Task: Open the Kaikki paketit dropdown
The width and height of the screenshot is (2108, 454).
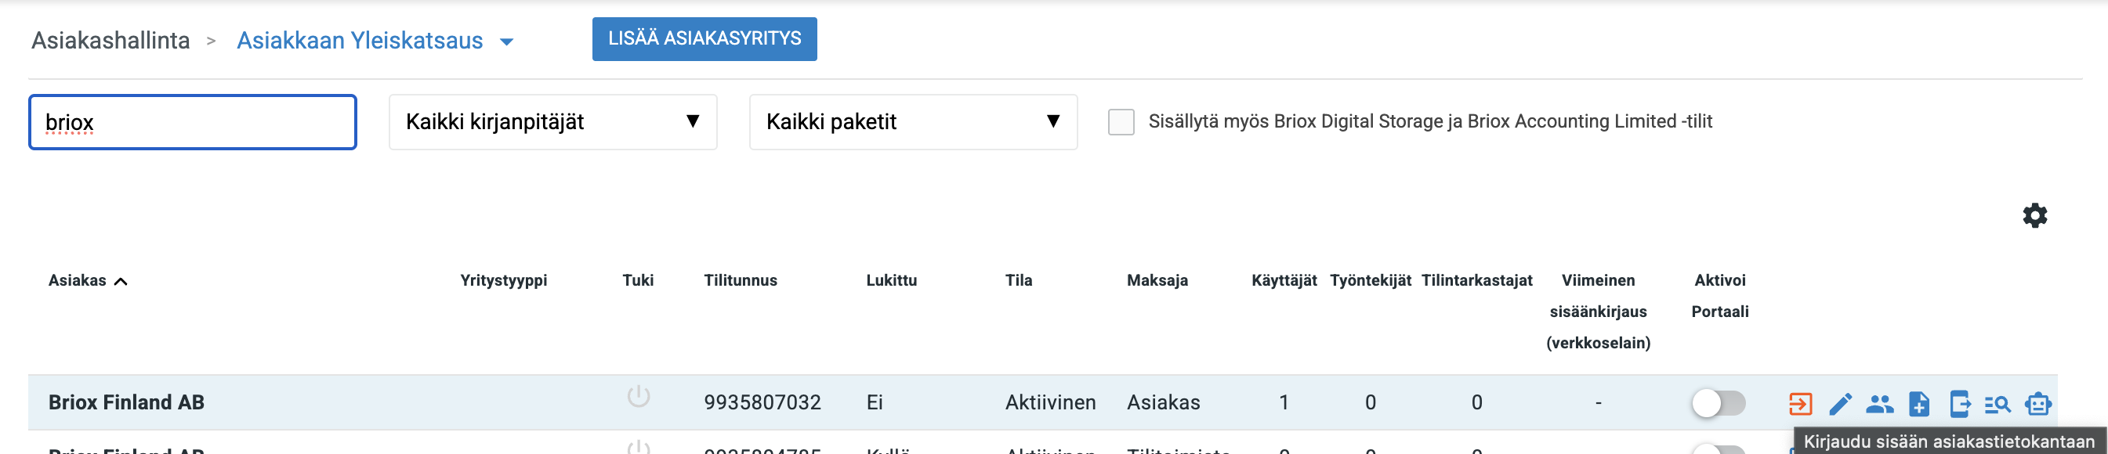Action: pos(911,122)
